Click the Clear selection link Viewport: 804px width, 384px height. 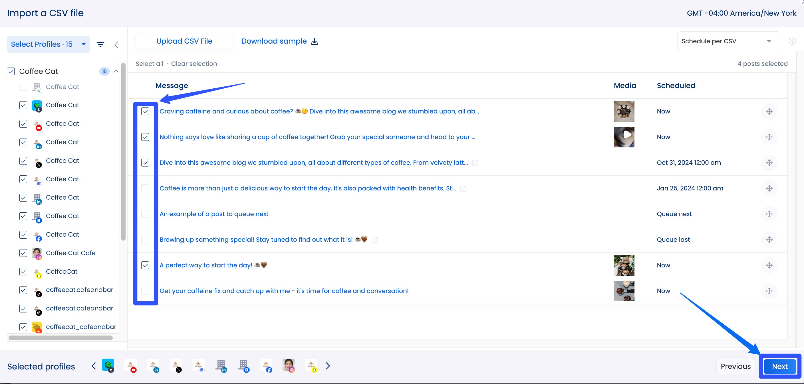tap(194, 64)
